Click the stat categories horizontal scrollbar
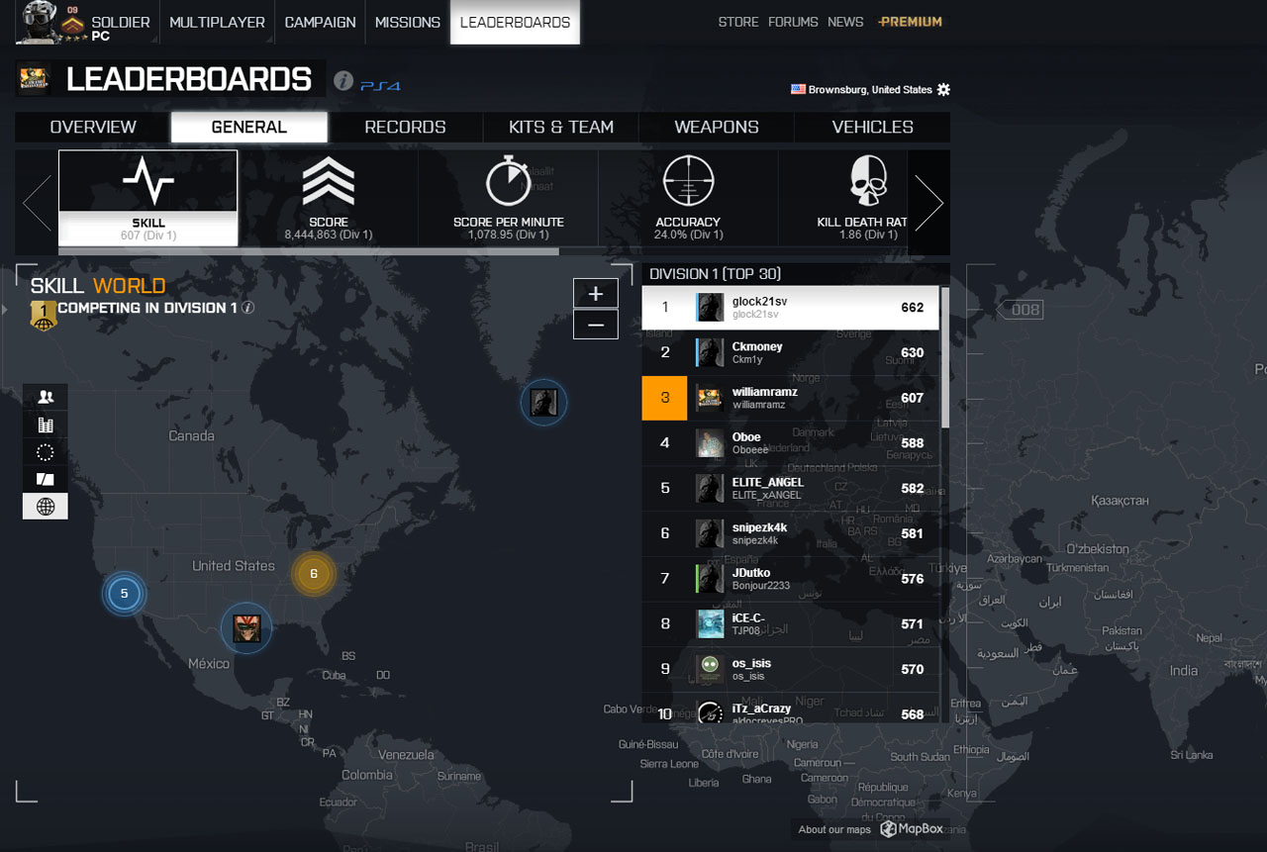 (x=309, y=251)
